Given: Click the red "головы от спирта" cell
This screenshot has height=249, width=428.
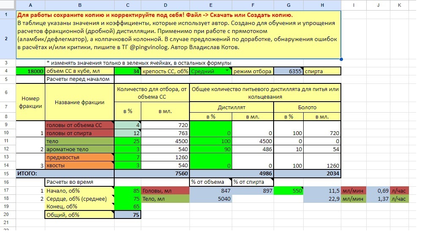Looking at the screenshot, I should 80,133.
